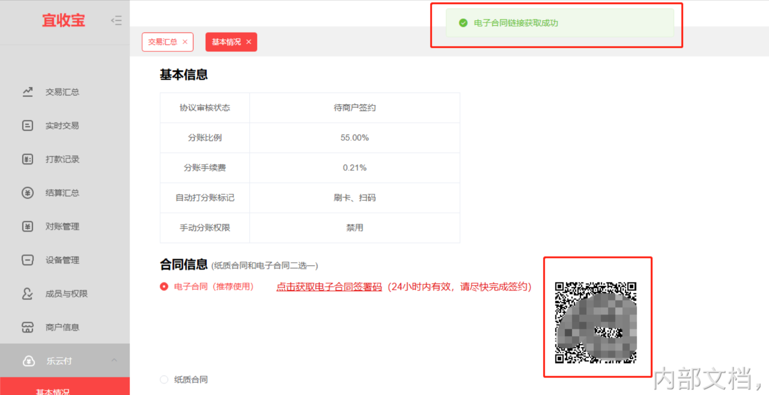Select 基本情况 submenu item in sidebar
Screen dimensions: 769x395
[x=65, y=387]
